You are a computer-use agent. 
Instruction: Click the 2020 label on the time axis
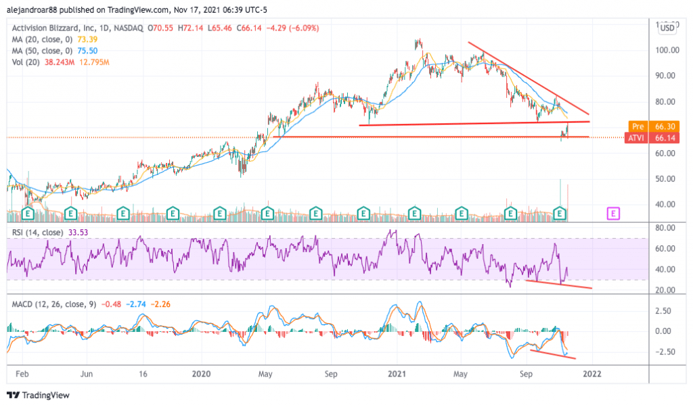pyautogui.click(x=201, y=374)
